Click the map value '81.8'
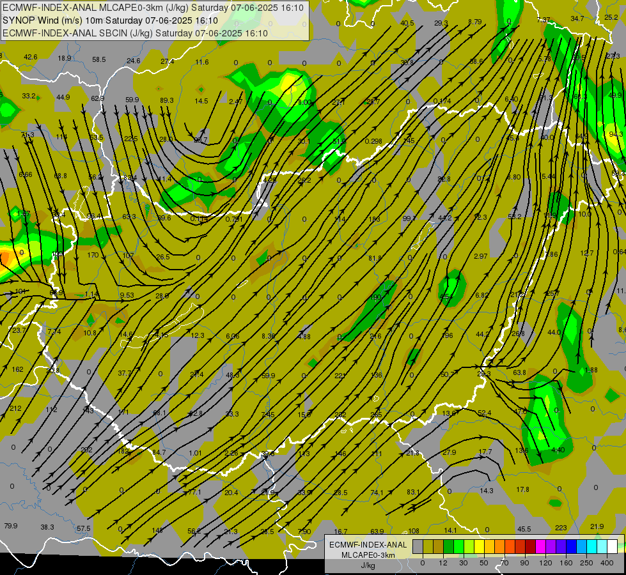The width and height of the screenshot is (626, 575). point(375,258)
